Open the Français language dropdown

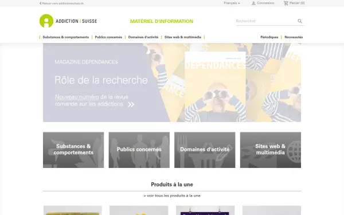point(232,3)
